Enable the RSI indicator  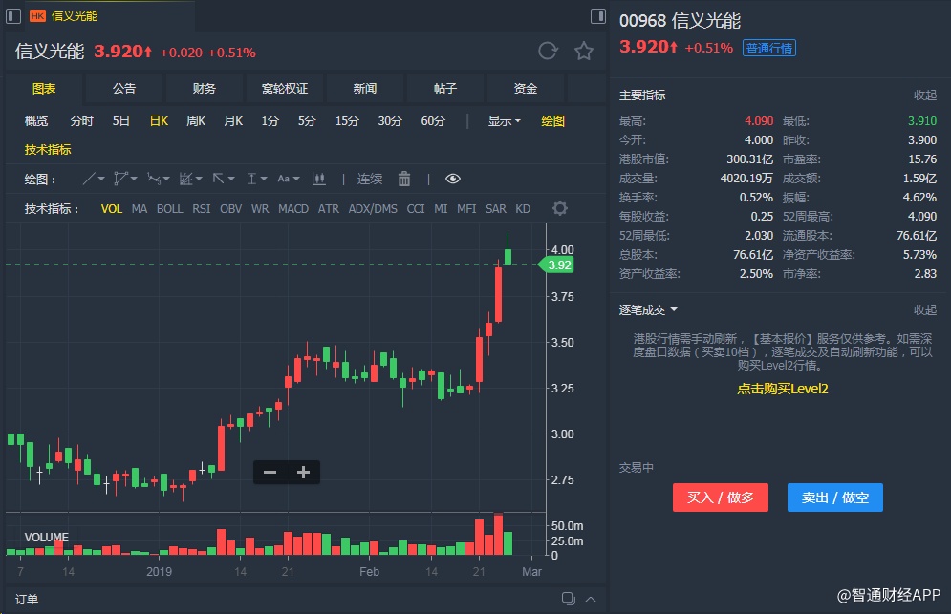(x=202, y=209)
